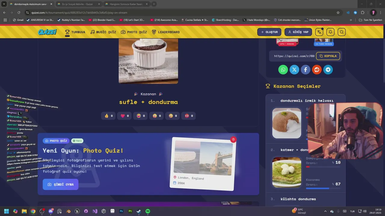This screenshot has height=216, width=385.
Task: Open the language translate icon
Action: click(x=319, y=32)
